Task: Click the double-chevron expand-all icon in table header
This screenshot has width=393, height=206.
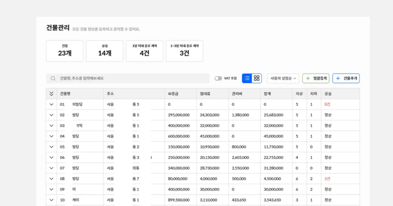Action: point(51,94)
